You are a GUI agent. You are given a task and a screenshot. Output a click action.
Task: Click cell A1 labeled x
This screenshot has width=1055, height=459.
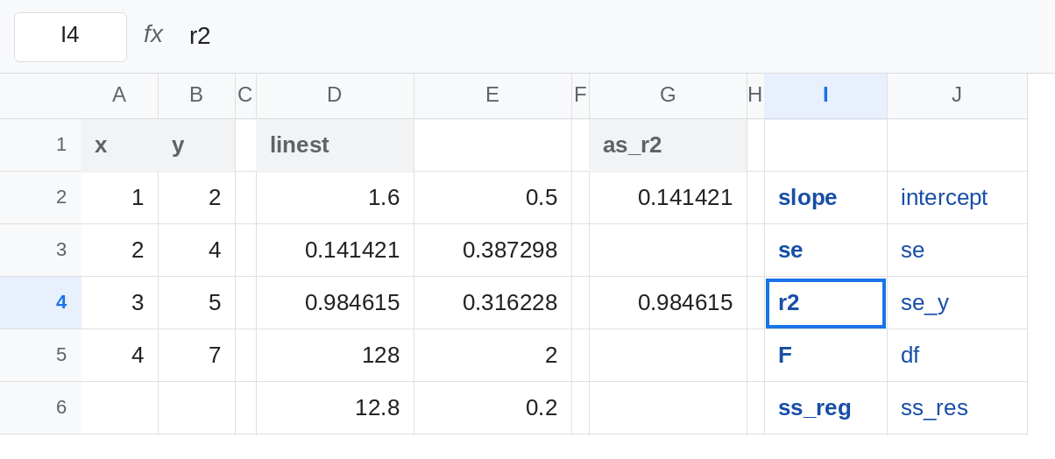119,145
